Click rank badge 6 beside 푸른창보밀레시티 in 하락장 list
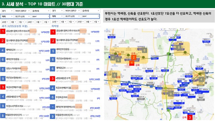The height and width of the screenshot is (121, 215). pos(53,59)
